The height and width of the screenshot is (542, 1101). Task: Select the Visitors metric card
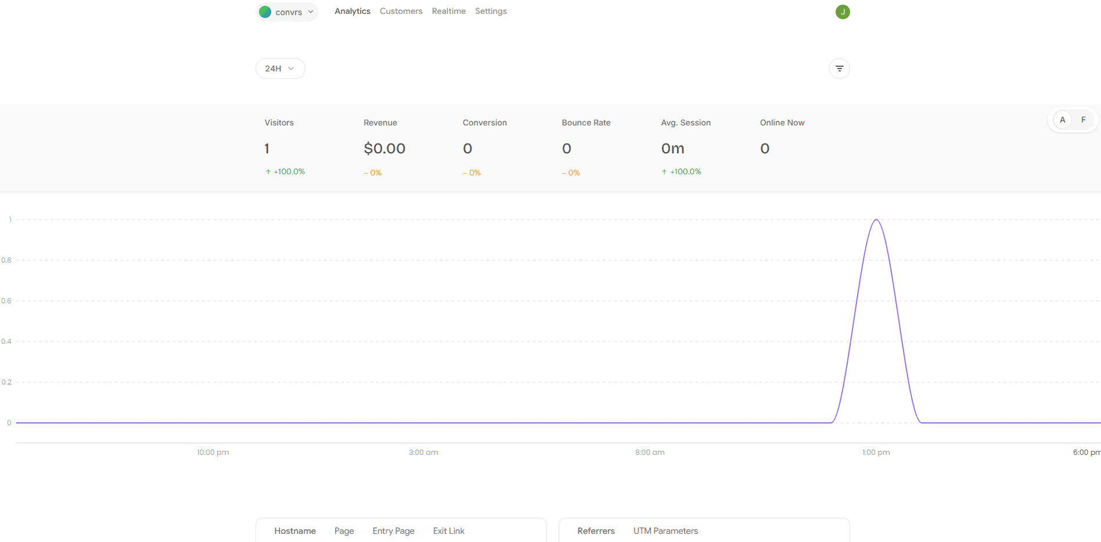tap(305, 148)
